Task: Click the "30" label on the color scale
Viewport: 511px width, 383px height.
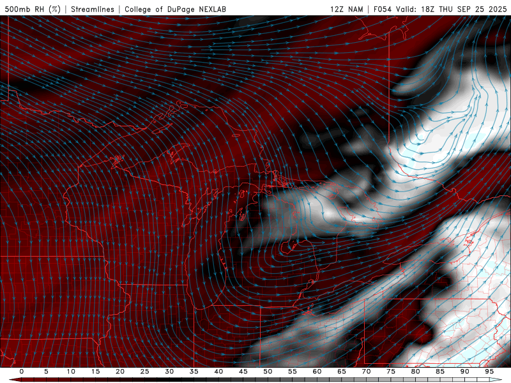Action: (169, 372)
